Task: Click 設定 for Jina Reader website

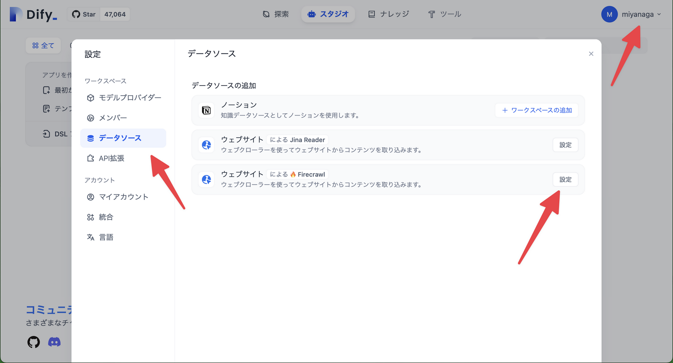Action: pos(565,145)
